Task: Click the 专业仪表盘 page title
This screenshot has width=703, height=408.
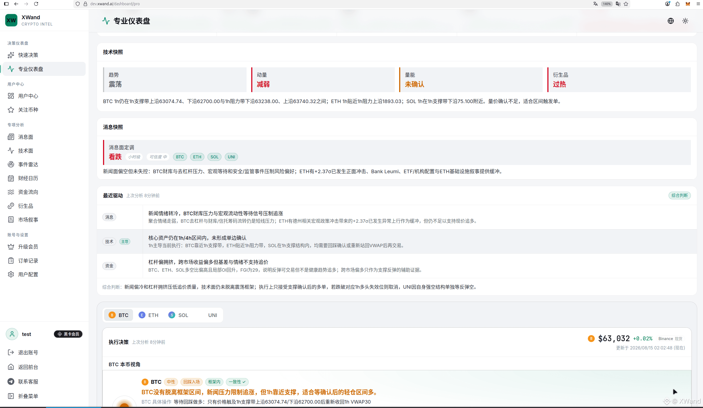Action: click(x=132, y=21)
